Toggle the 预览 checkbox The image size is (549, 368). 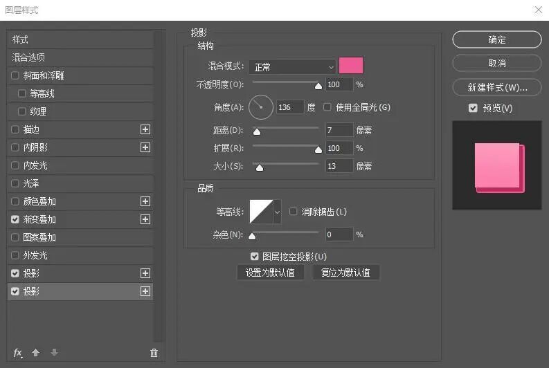473,108
